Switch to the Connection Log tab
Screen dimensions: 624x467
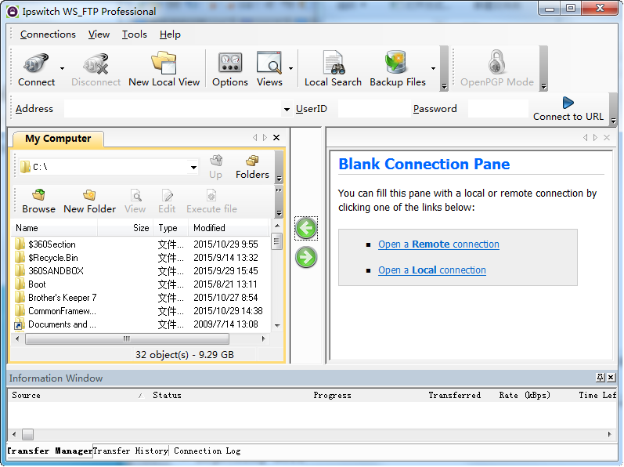(x=207, y=451)
